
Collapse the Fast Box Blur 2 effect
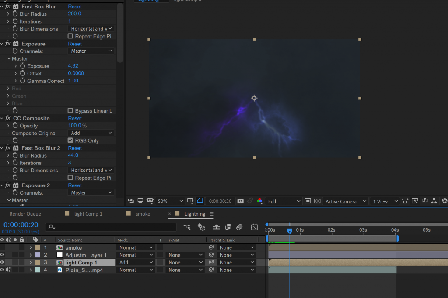(2, 148)
